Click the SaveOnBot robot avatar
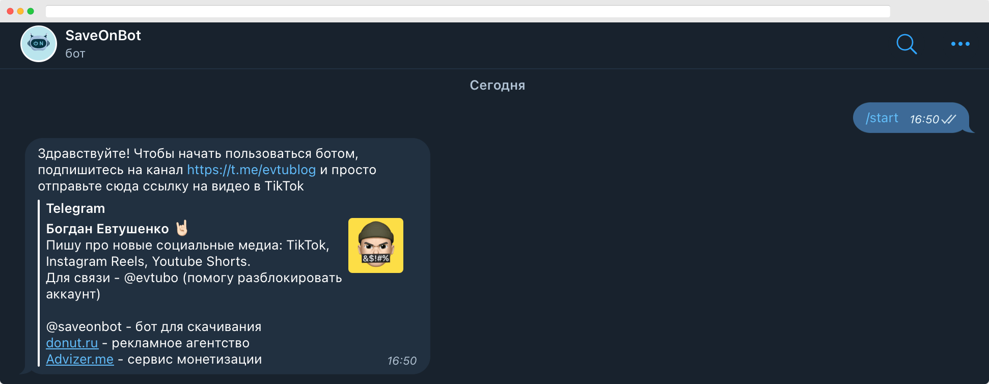989x384 pixels. [x=39, y=44]
